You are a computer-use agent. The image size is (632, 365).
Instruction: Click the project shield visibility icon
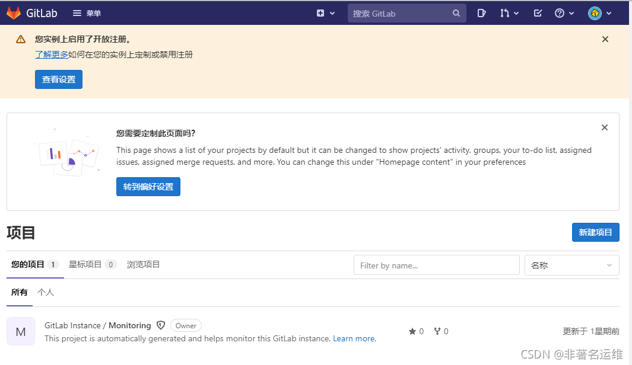point(161,325)
